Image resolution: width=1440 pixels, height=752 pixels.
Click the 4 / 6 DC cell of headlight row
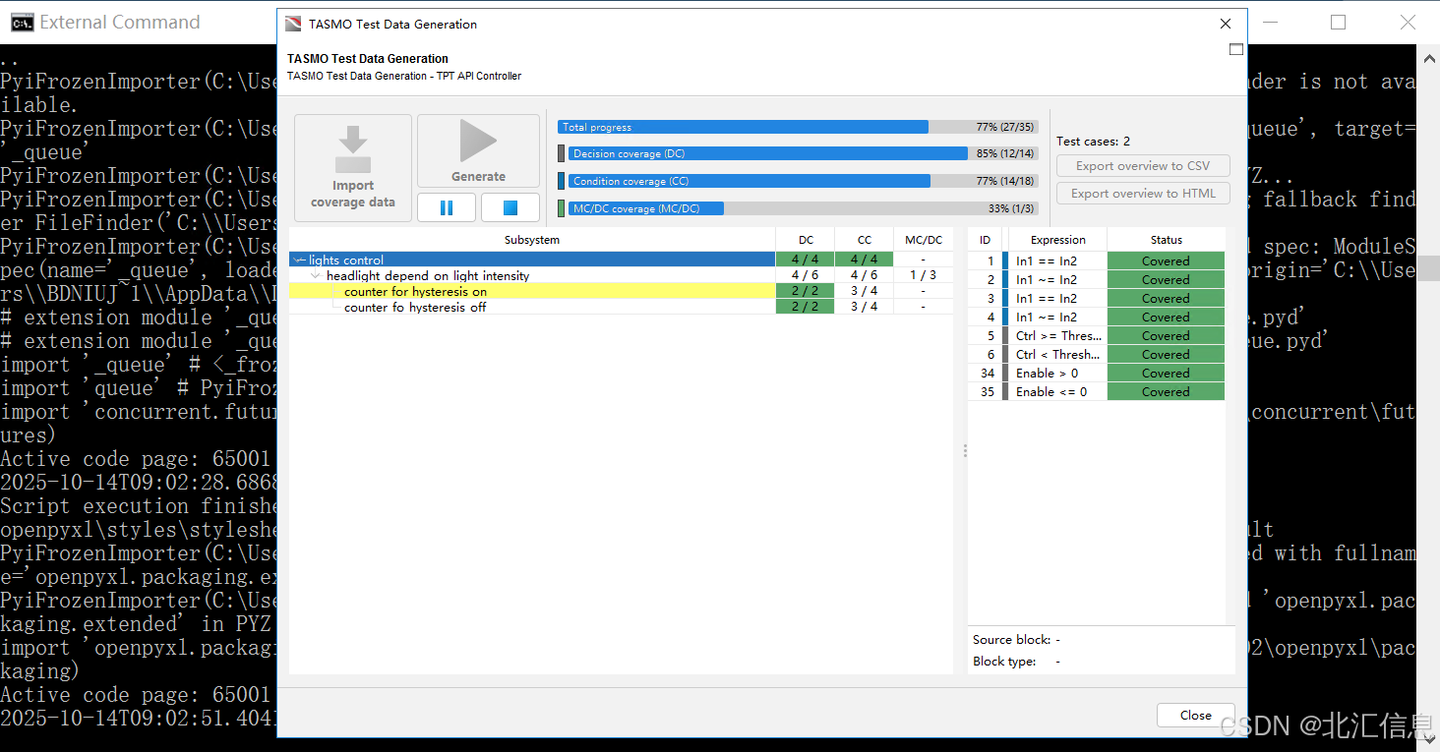click(x=806, y=275)
